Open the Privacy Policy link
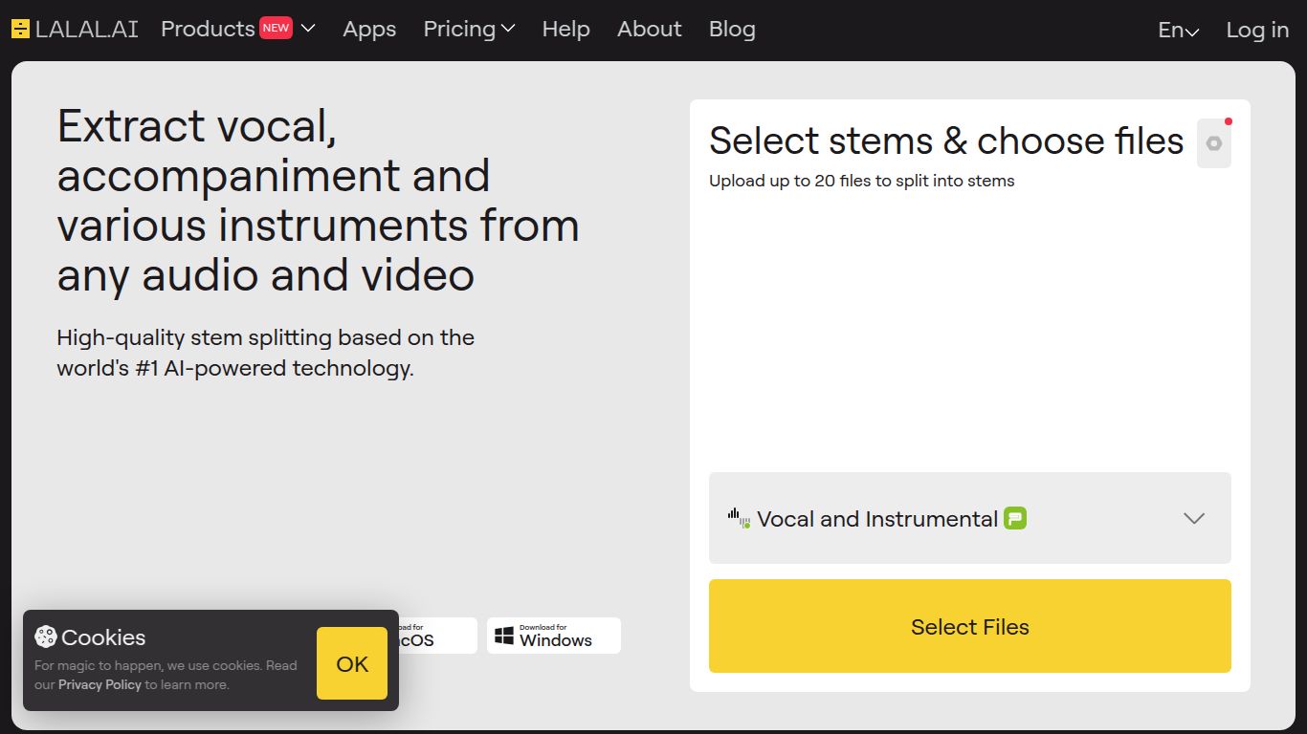Image resolution: width=1307 pixels, height=734 pixels. click(100, 684)
